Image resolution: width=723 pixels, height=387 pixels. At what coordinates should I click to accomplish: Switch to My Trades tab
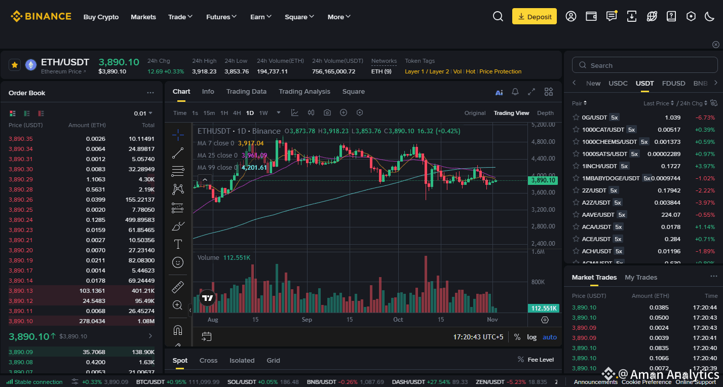pyautogui.click(x=641, y=277)
